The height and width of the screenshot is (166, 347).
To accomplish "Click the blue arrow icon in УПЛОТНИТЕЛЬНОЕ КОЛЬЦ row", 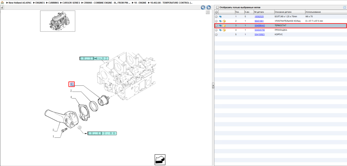I will coord(220,21).
